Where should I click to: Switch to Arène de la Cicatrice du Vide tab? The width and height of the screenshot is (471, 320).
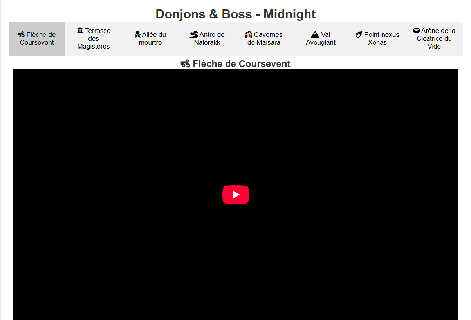(434, 38)
